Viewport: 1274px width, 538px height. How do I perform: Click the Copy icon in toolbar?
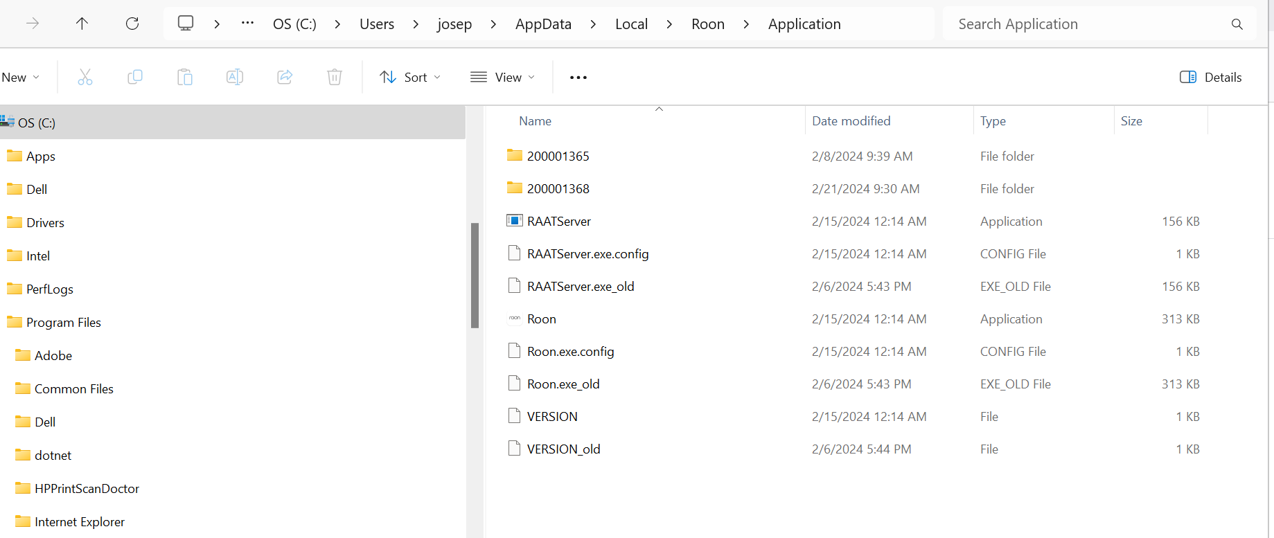(135, 77)
